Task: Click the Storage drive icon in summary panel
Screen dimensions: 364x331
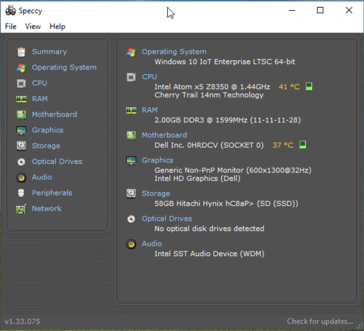Action: click(131, 194)
